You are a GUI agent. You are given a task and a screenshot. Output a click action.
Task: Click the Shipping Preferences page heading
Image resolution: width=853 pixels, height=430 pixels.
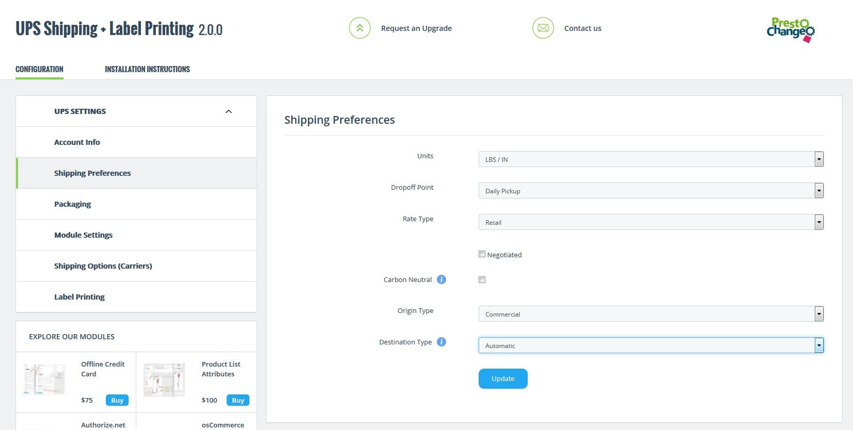(339, 120)
